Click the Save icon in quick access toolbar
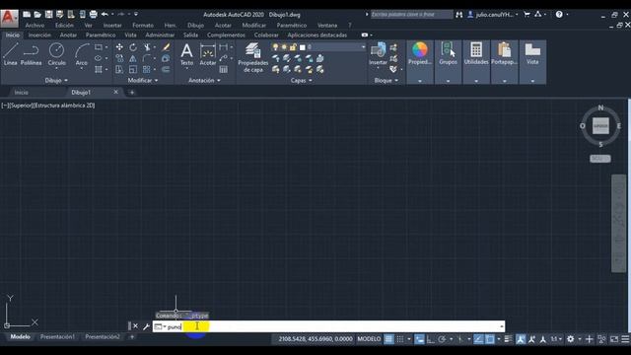This screenshot has height=355, width=631. 48,15
